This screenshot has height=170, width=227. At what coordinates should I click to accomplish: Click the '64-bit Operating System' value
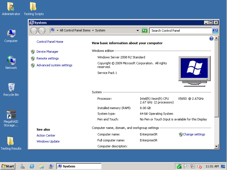(x=156, y=114)
